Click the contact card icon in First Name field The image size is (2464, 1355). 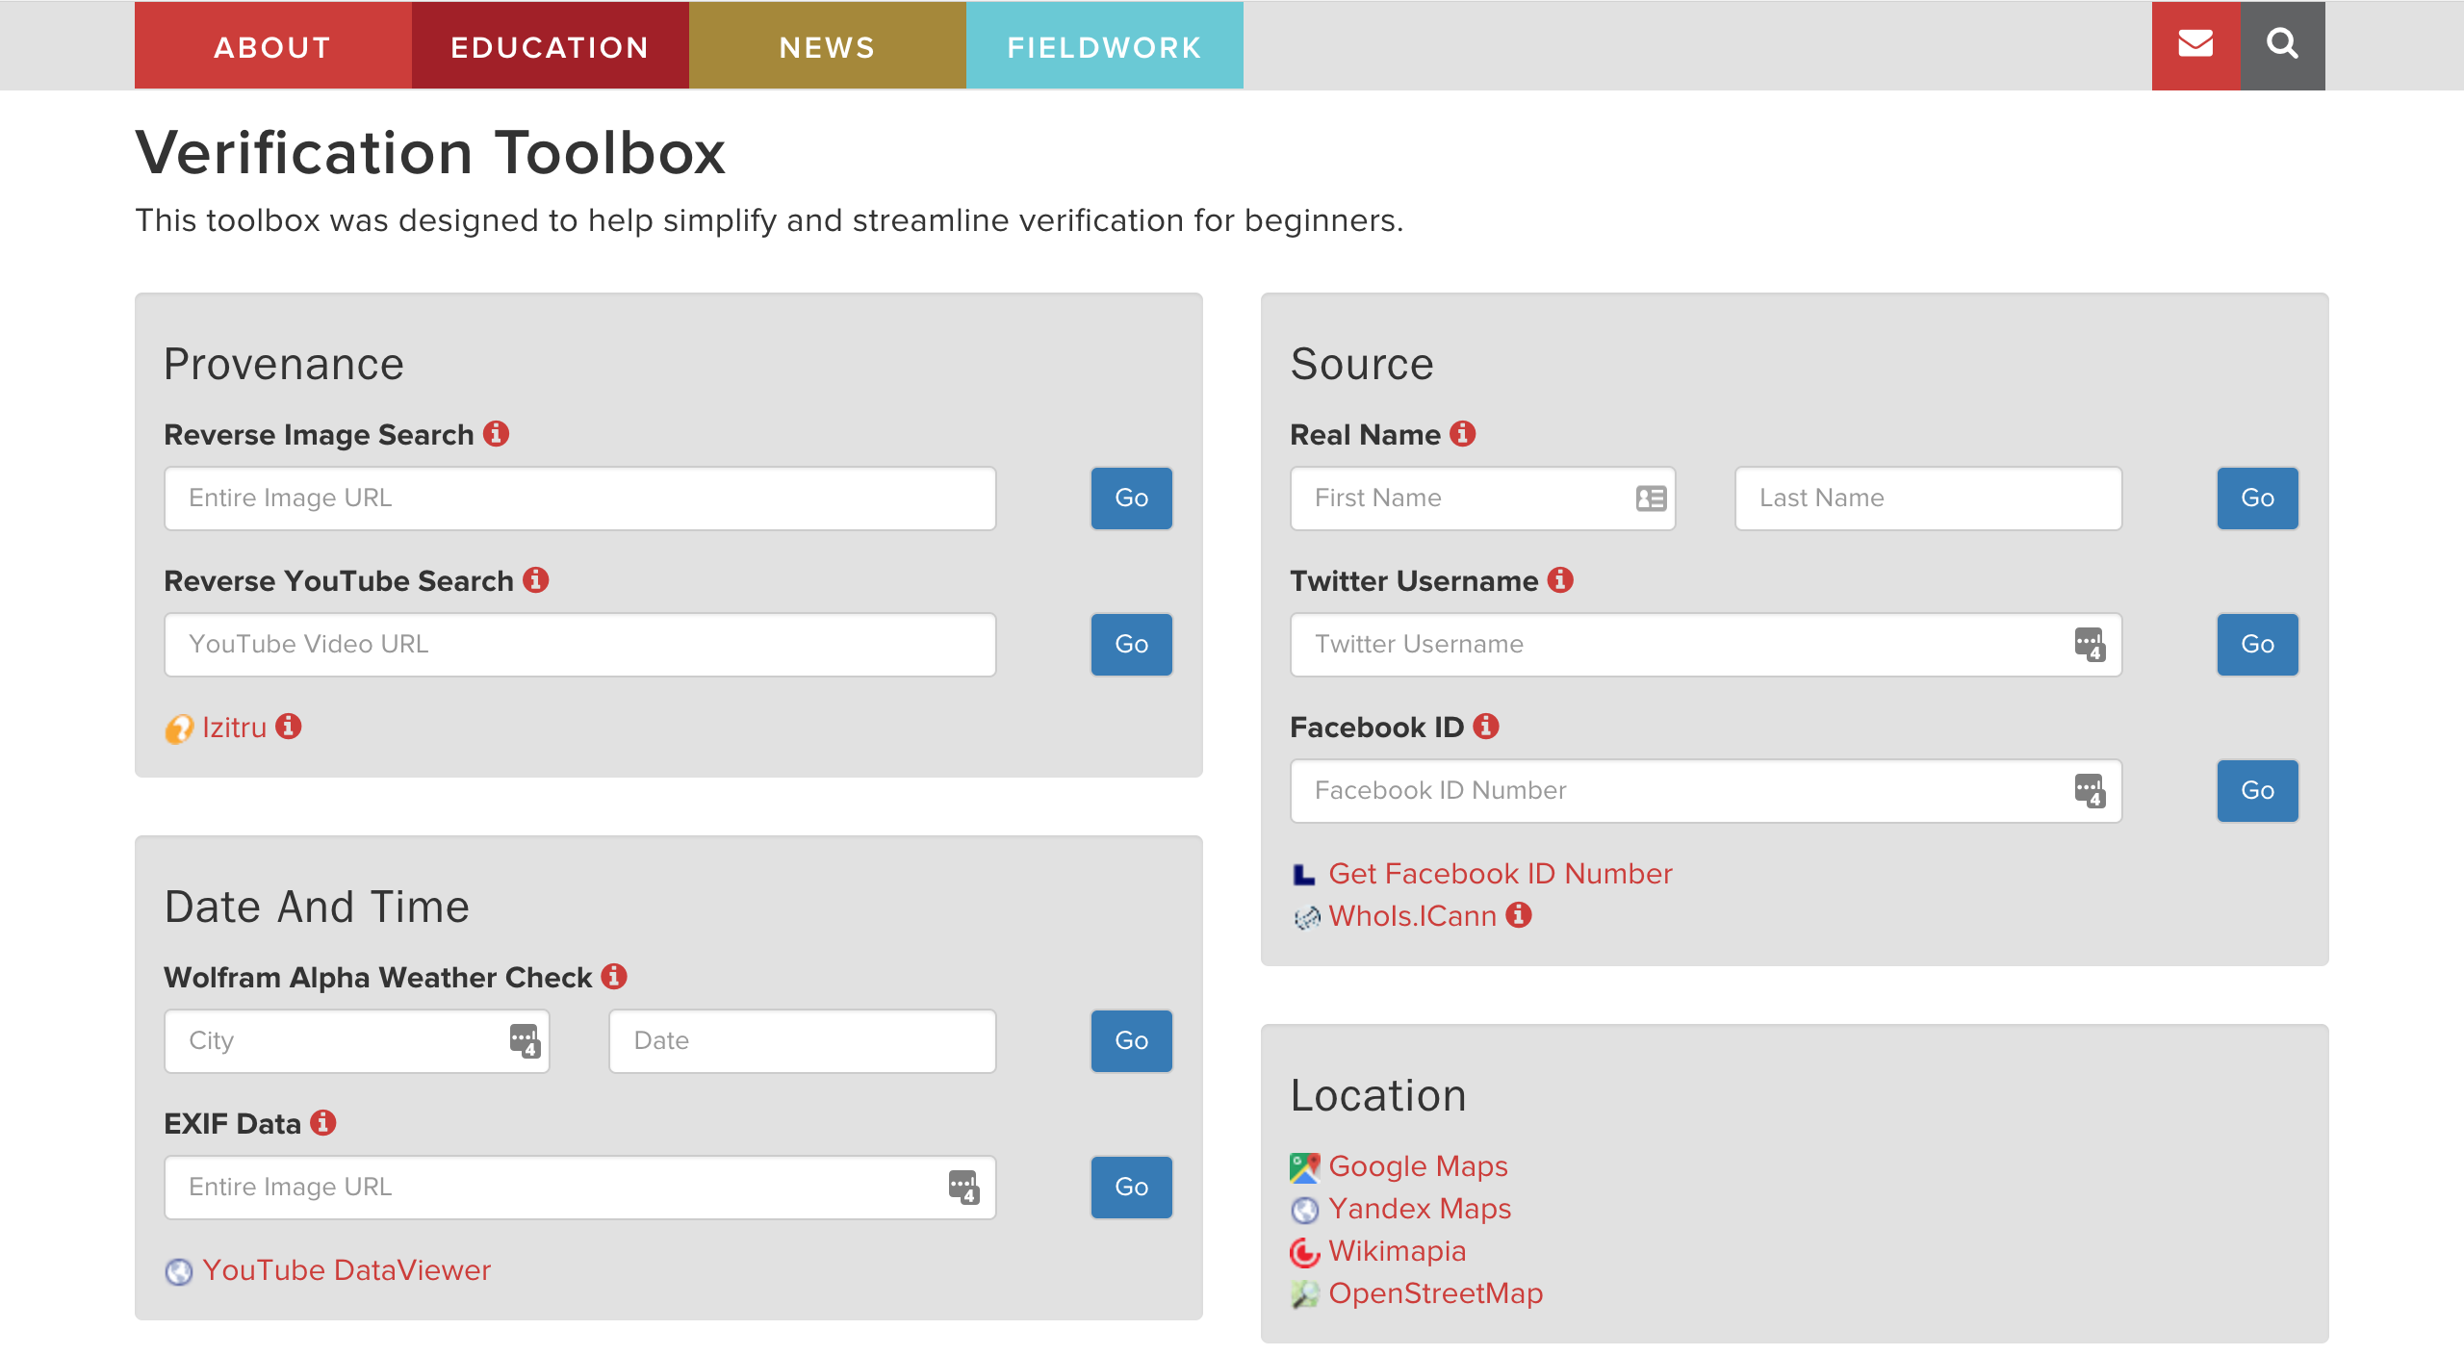[x=1651, y=499]
